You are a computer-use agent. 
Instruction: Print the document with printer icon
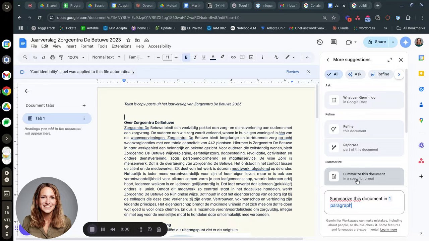click(x=52, y=57)
